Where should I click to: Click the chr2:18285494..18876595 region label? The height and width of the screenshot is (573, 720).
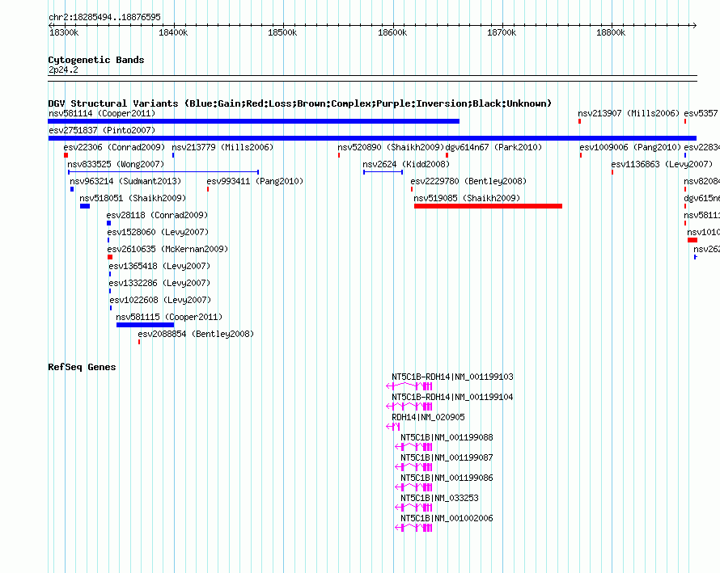(104, 17)
